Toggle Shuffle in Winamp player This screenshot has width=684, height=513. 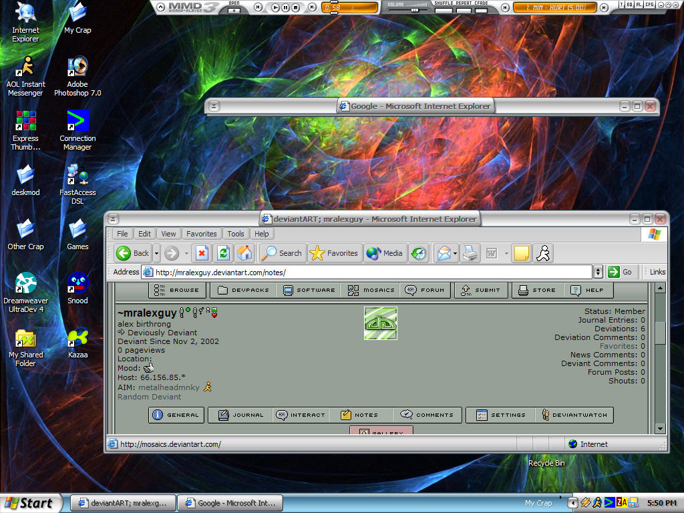coord(444,9)
